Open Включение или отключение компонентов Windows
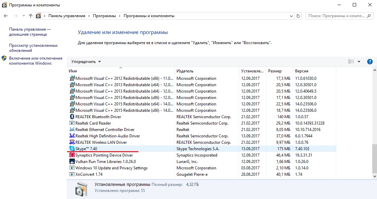 [x=36, y=61]
